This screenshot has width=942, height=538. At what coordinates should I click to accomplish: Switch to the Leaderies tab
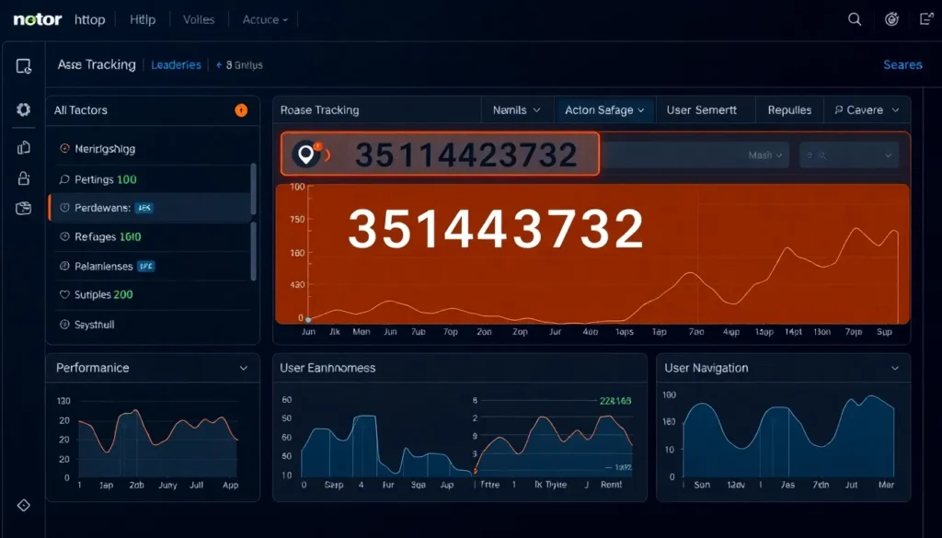click(176, 65)
